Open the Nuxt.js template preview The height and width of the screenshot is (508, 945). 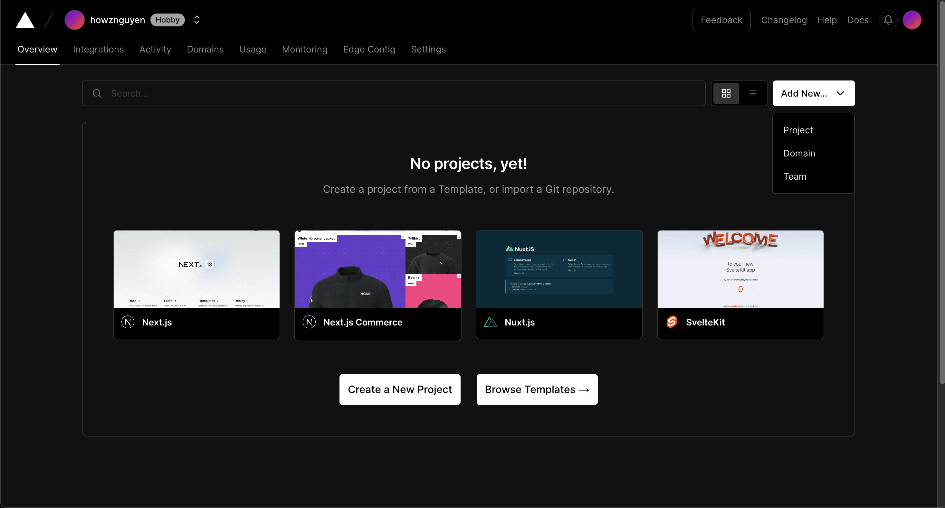[x=559, y=269]
